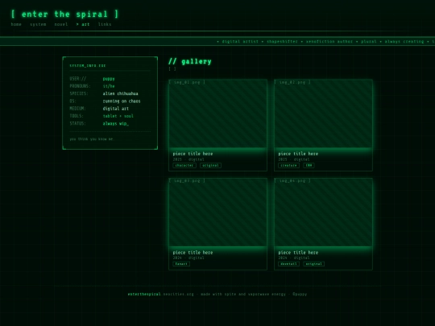Screen dimensions: 435x326
Task: Click the piece title under img_03.png
Action: tap(193, 253)
